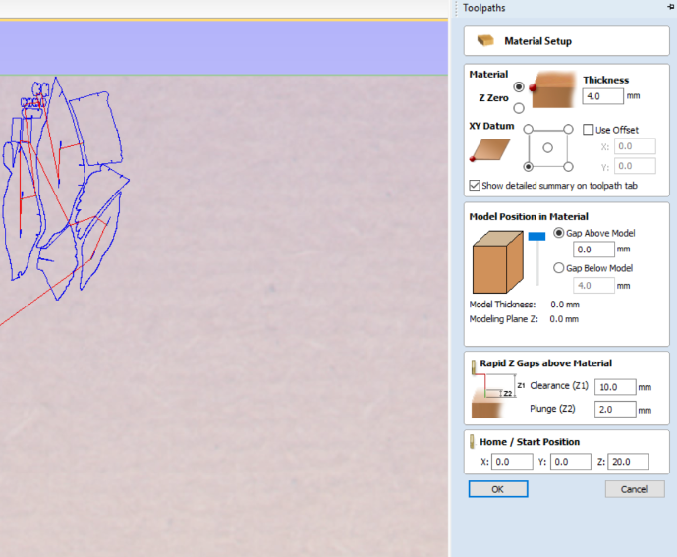Screen dimensions: 677x557
Task: Click the blue vector drawing in the view
Action: (65, 188)
